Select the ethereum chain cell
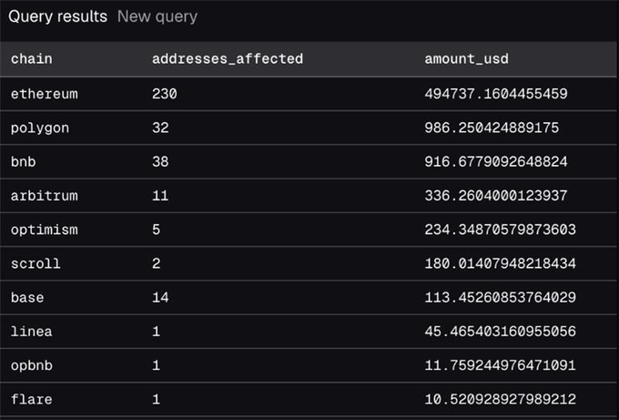Screen dimensions: 619x420 45,94
